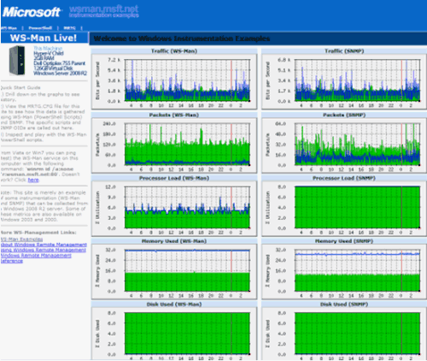This screenshot has height=361, width=427.
Task: Open the WS-Man Examples link
Action: point(21,240)
